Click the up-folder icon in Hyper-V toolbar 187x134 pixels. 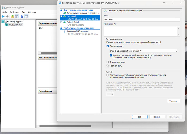(12, 16)
